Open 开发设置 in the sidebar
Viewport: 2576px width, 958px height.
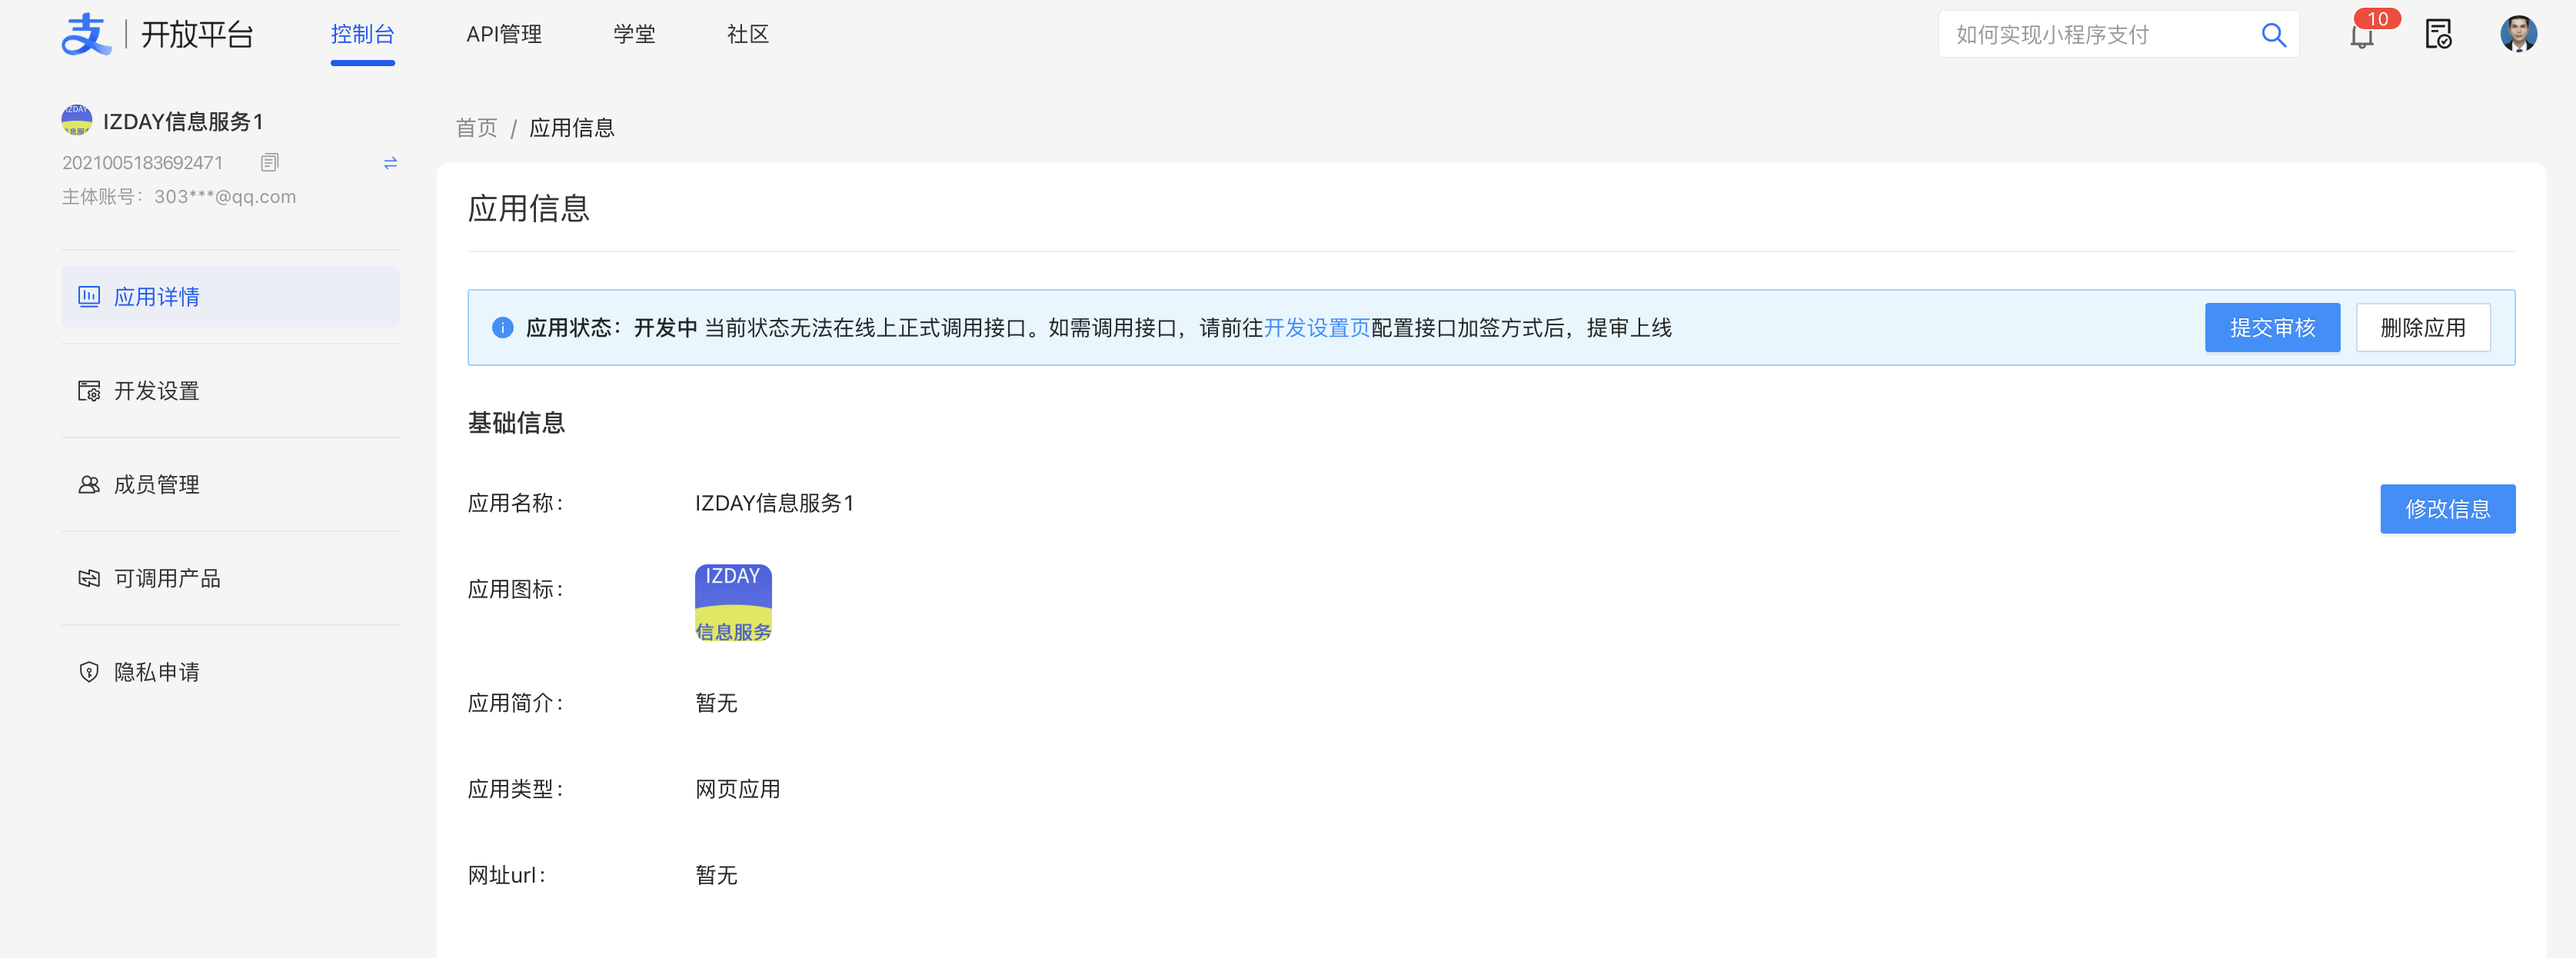pos(157,391)
